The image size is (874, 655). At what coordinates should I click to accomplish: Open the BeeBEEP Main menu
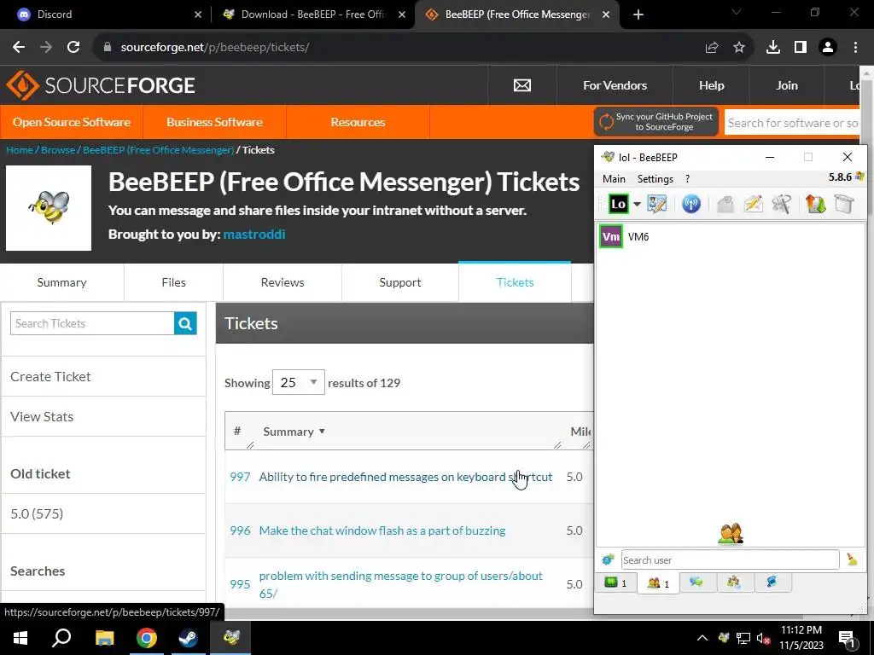coord(614,179)
